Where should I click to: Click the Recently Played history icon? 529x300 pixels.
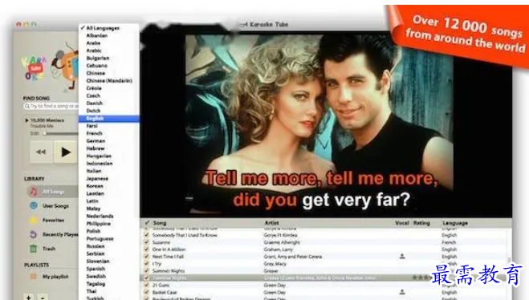click(33, 234)
